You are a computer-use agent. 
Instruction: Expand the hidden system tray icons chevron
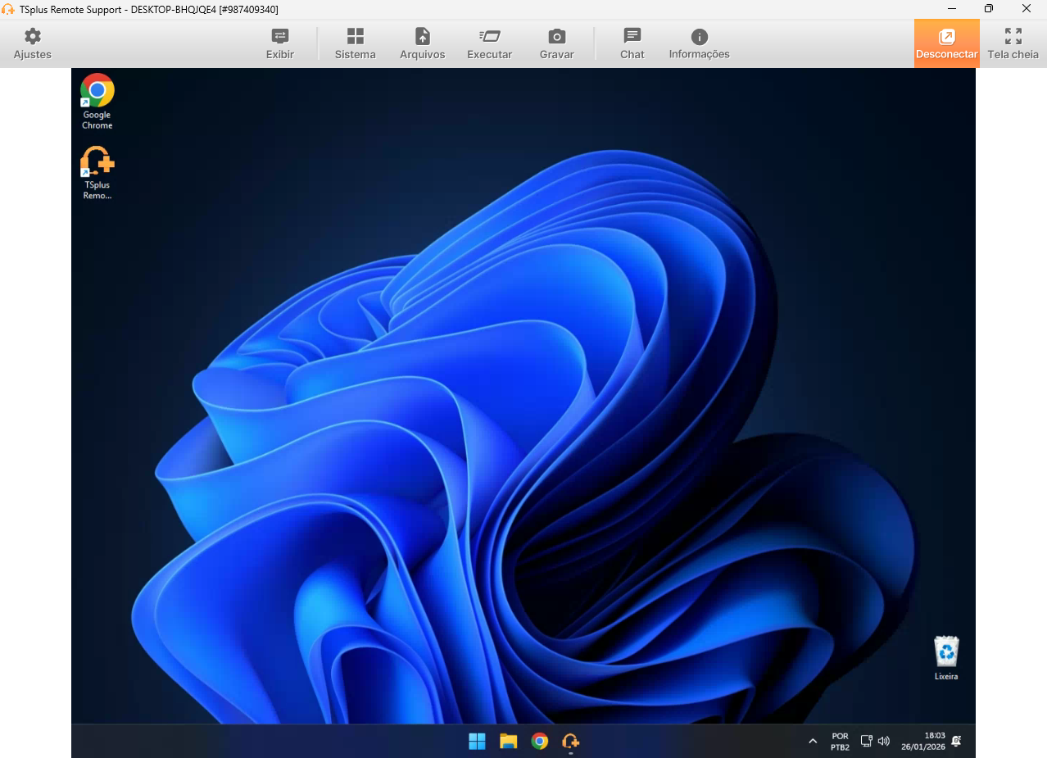click(813, 742)
